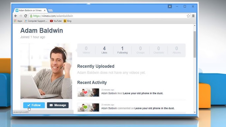Open a new tab with the blank tab button

[x=50, y=11]
